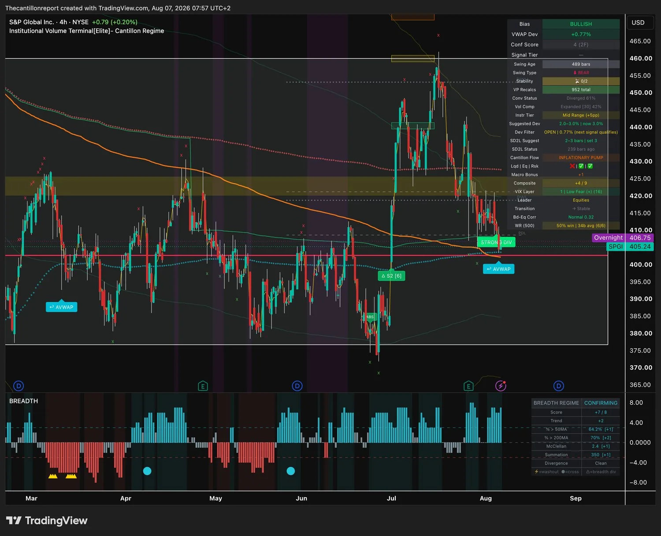Click the VWAP Dev +0.77% value
Image resolution: width=661 pixels, height=536 pixels.
coord(581,34)
